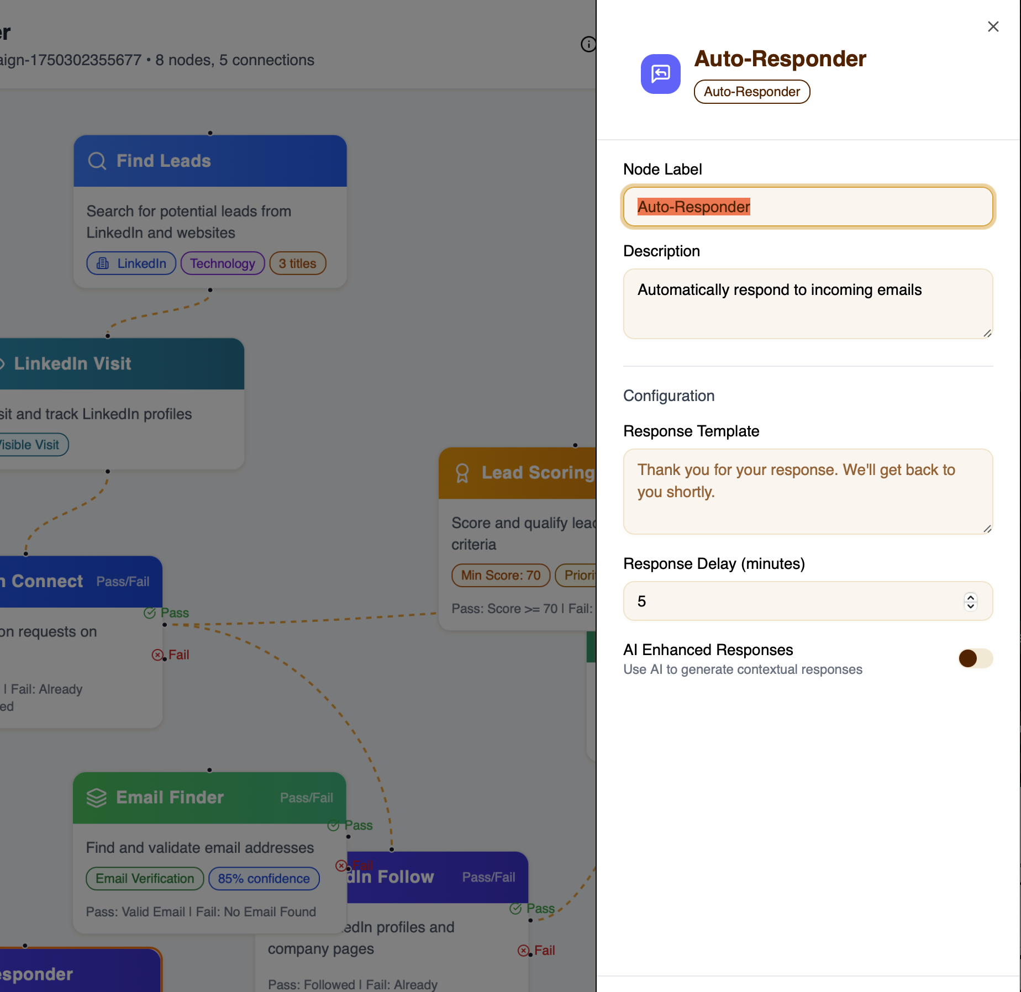The image size is (1021, 992).
Task: Enable AI Enhanced Responses
Action: coord(975,658)
